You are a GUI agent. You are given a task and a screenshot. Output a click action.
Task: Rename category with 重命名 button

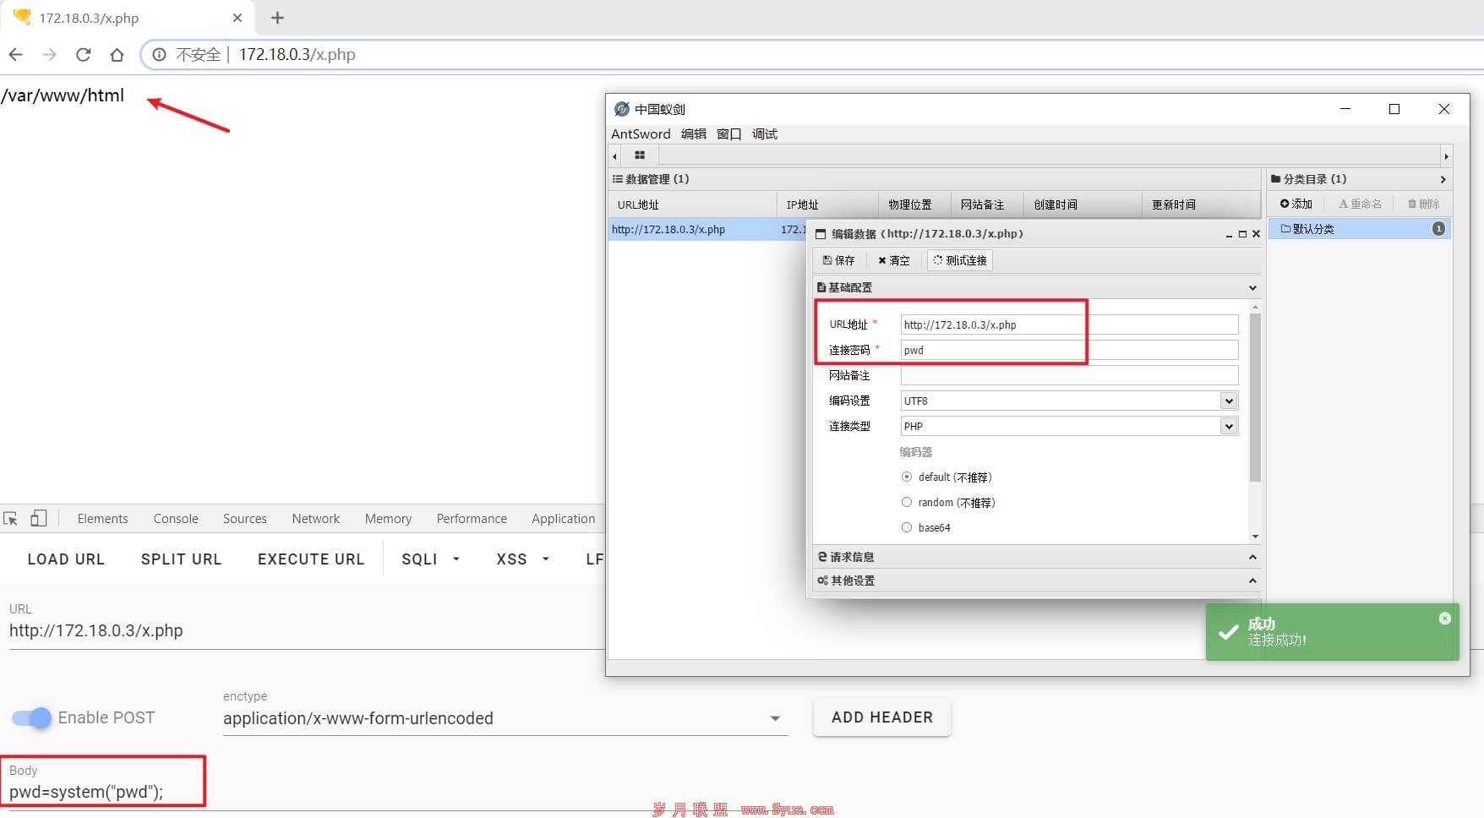pos(1360,204)
